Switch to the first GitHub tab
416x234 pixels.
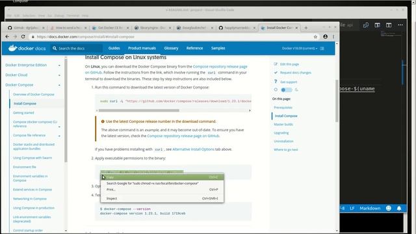coord(26,27)
